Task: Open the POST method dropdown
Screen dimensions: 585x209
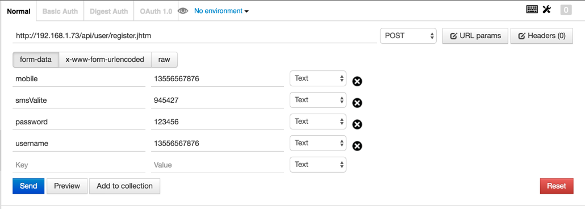Action: click(408, 36)
